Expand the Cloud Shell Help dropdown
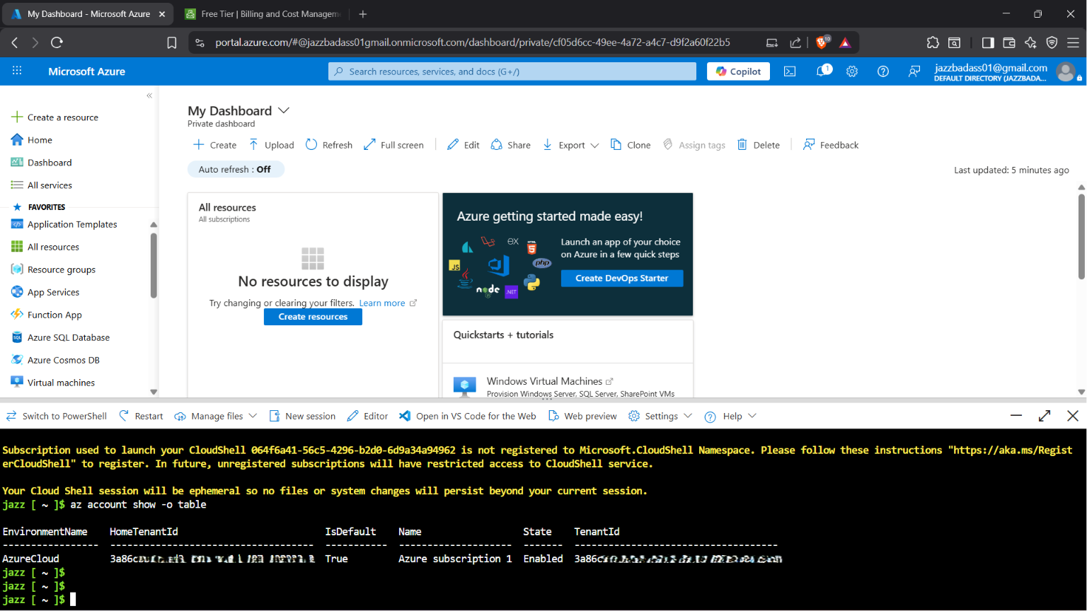This screenshot has width=1087, height=611. [x=731, y=416]
